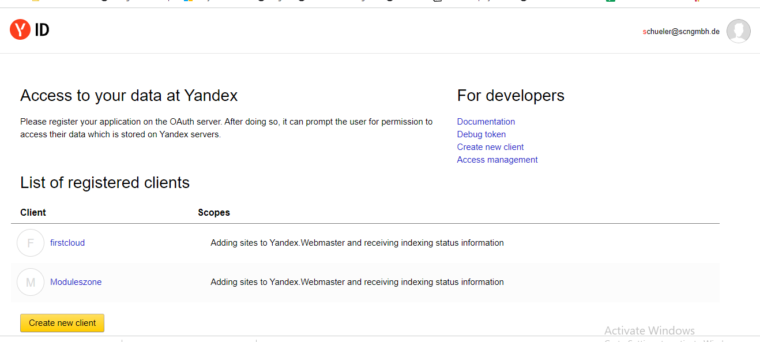This screenshot has height=342, width=760.
Task: Click the For developers heading
Action: click(x=511, y=95)
